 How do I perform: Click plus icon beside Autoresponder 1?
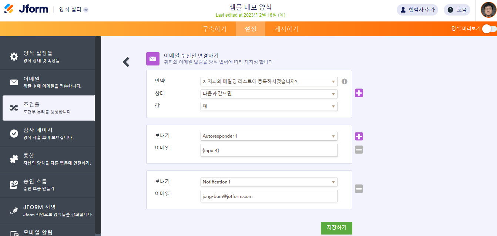(359, 136)
